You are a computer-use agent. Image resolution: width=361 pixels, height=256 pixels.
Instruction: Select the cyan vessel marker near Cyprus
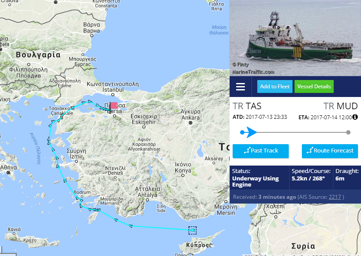[192, 230]
